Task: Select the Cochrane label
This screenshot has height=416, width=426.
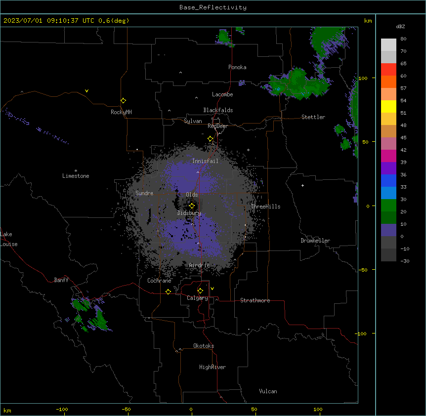Action: [159, 281]
